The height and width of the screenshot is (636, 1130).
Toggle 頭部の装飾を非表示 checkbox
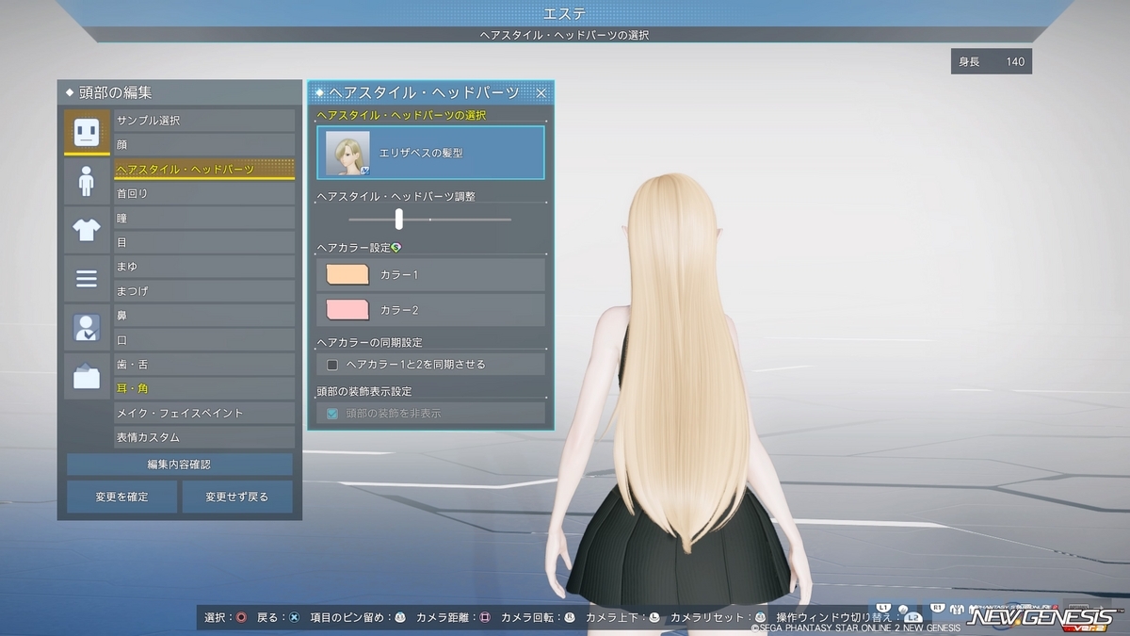click(x=332, y=413)
